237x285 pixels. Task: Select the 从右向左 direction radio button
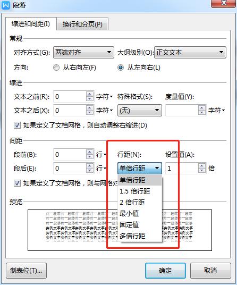tap(56, 68)
